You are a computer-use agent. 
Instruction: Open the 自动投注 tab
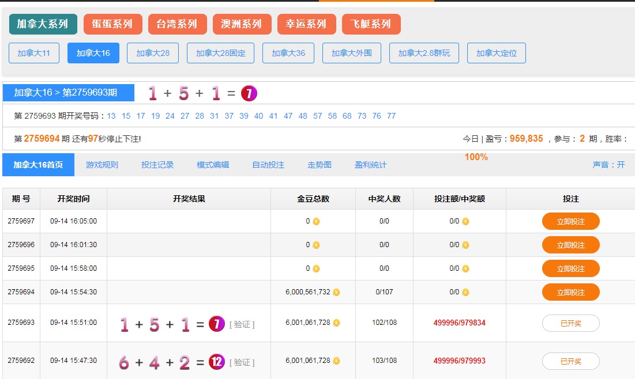(268, 165)
